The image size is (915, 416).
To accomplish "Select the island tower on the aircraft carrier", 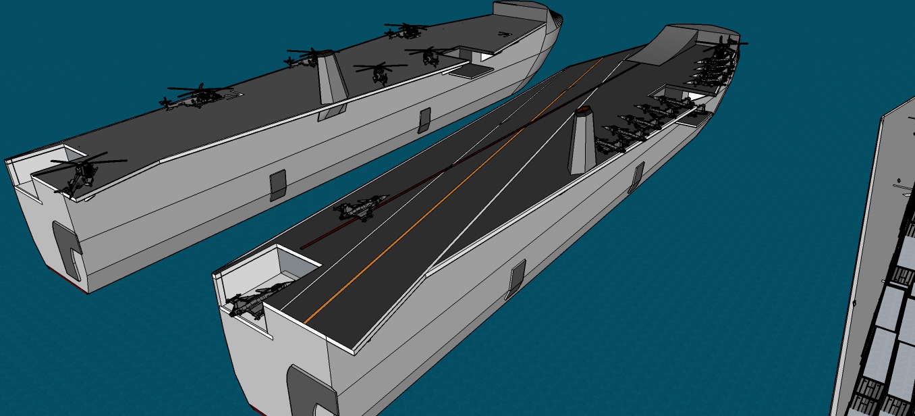I will 582,141.
